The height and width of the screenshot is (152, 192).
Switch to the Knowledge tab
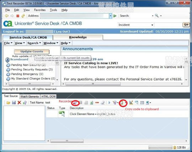point(78,37)
